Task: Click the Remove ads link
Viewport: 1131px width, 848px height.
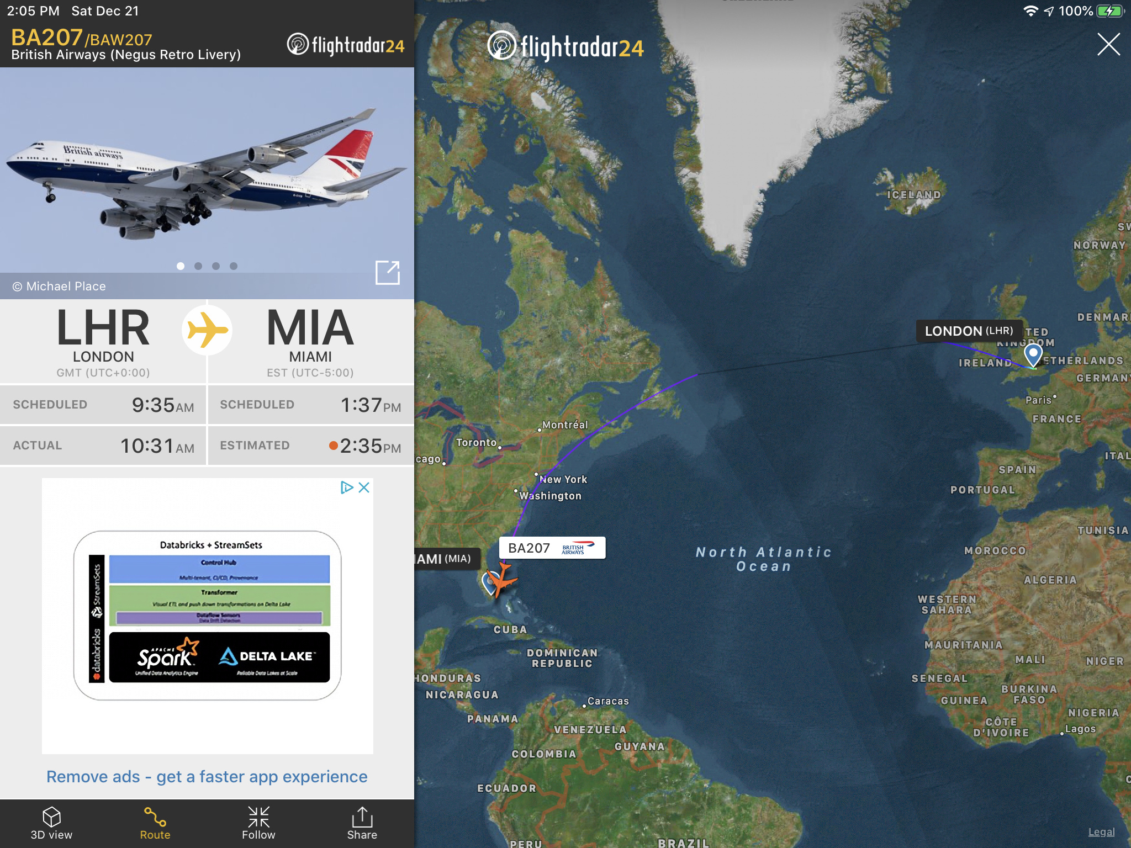Action: tap(207, 776)
